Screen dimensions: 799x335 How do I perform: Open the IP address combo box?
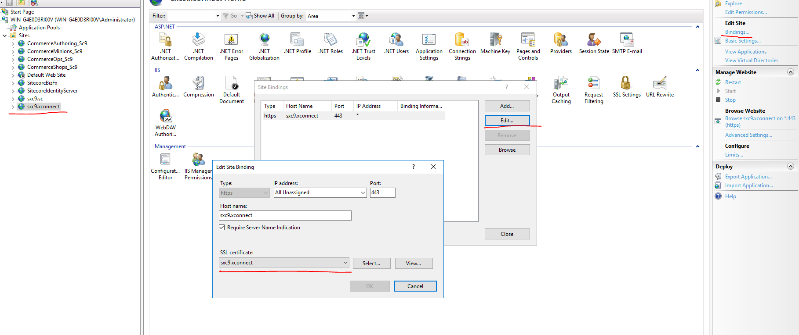tap(320, 192)
